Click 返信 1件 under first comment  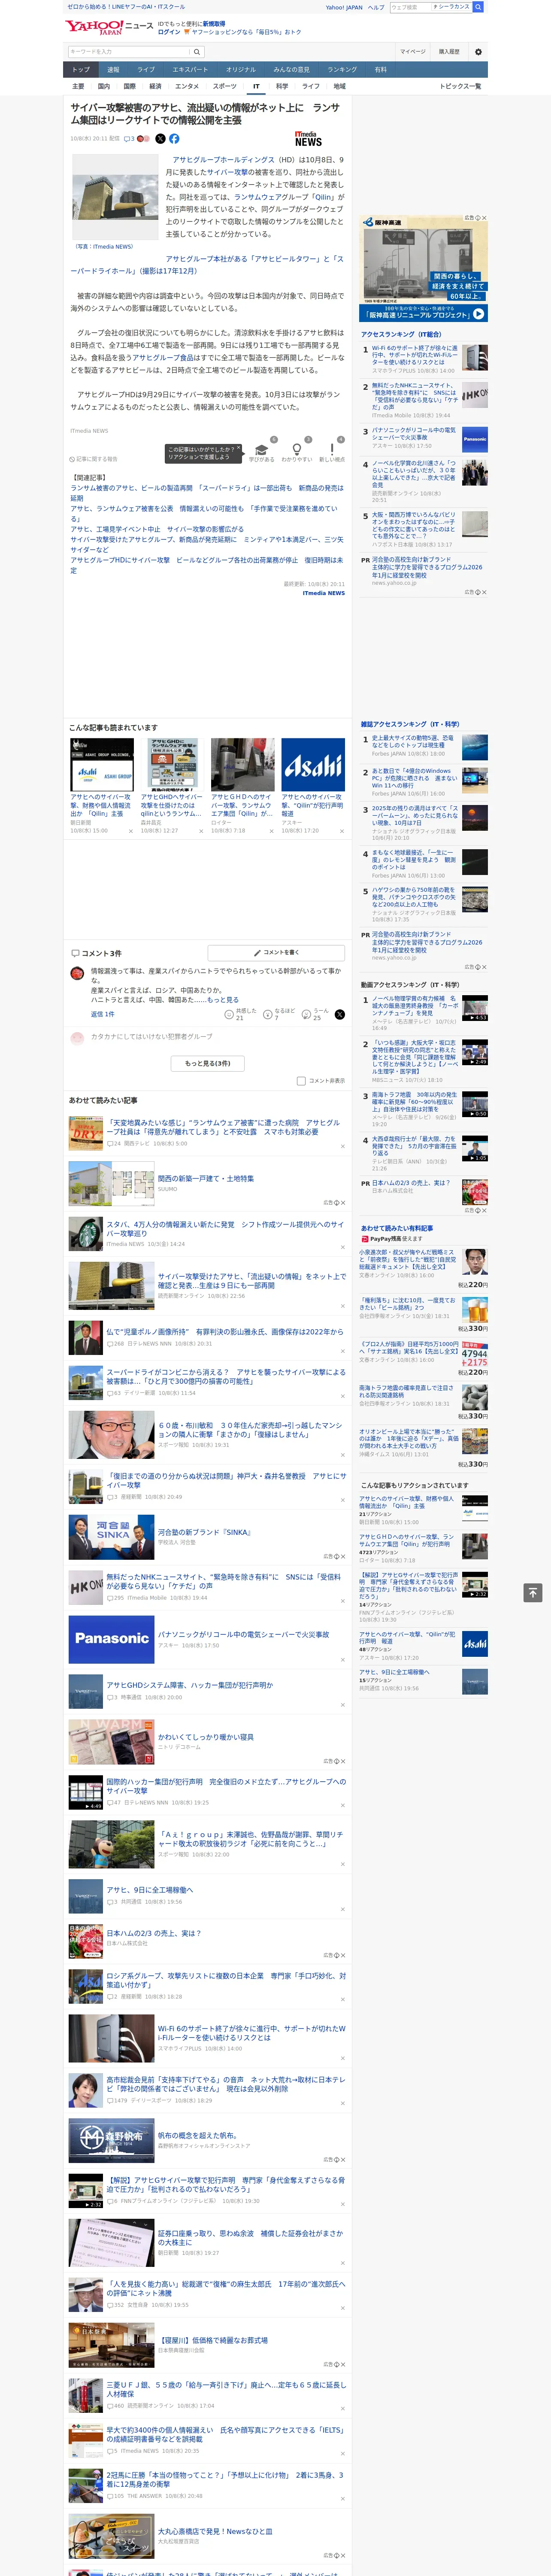pos(103,1014)
